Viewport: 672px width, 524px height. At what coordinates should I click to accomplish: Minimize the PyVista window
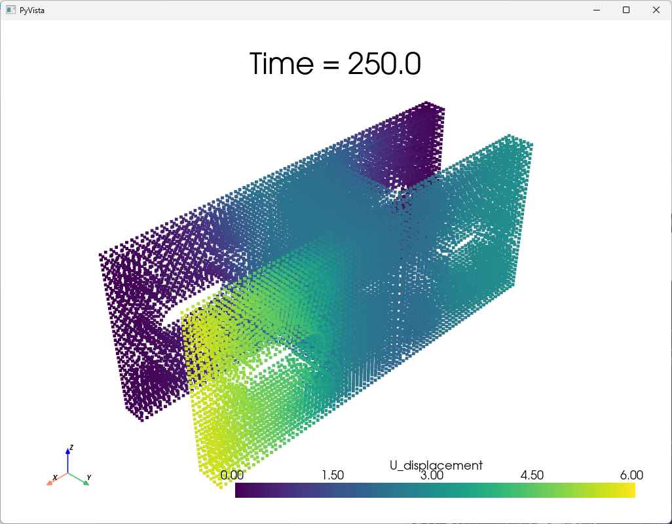tap(597, 10)
